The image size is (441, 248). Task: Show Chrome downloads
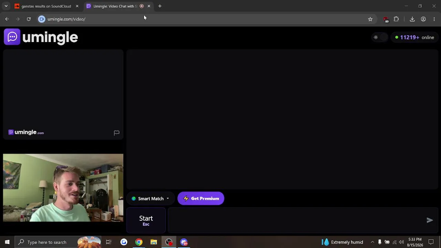(412, 19)
